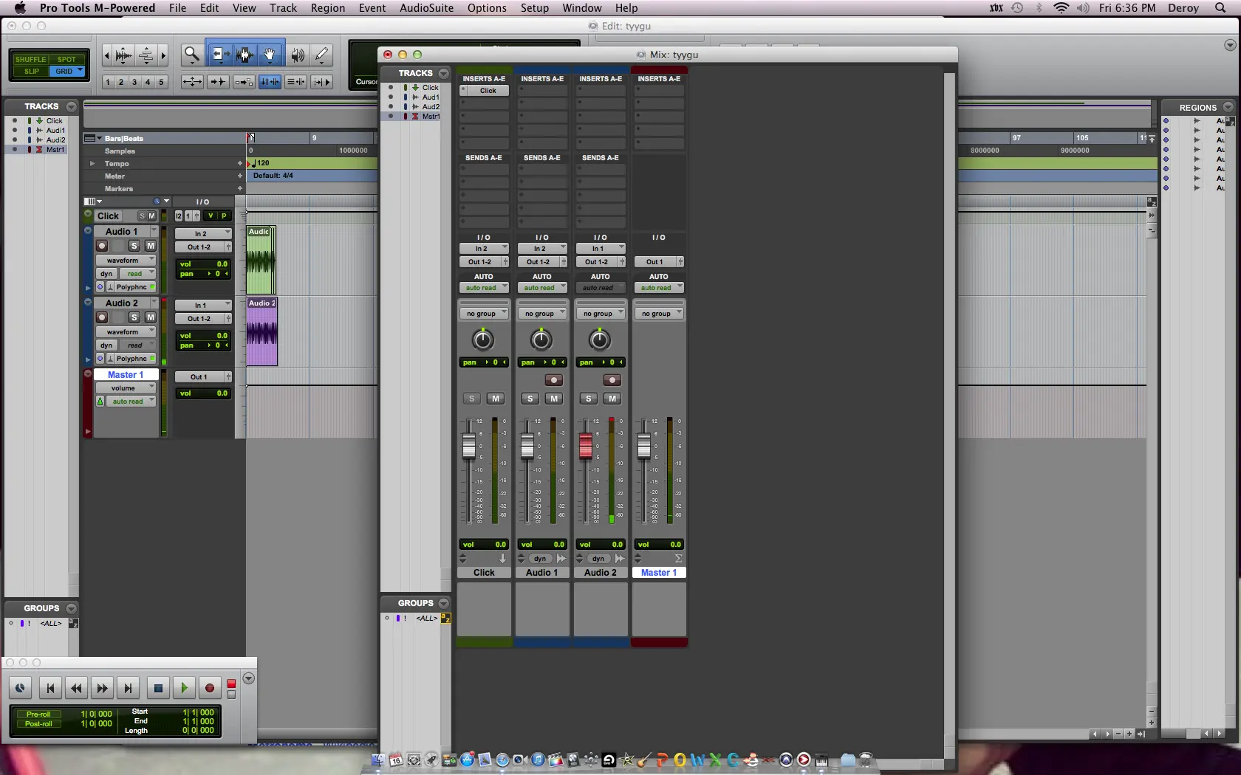Click Rewind in Transport window
Screen dimensions: 1241x775
pos(76,688)
